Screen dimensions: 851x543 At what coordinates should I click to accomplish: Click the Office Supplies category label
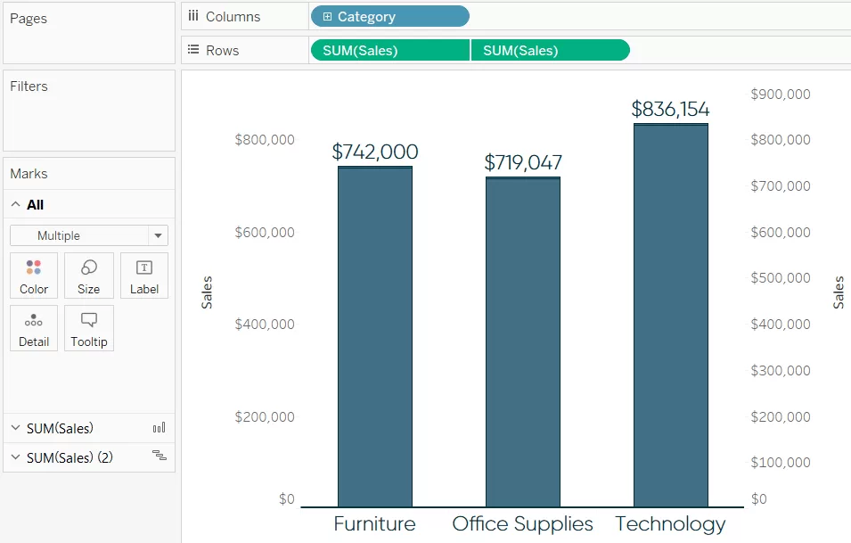coord(522,524)
